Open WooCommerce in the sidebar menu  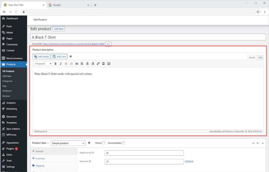[14, 58]
